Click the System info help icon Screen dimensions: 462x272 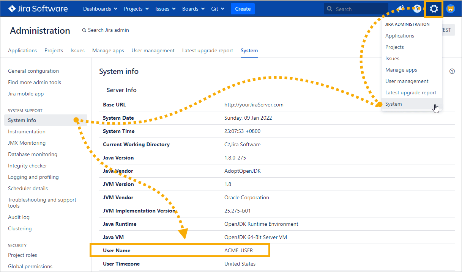(x=452, y=71)
